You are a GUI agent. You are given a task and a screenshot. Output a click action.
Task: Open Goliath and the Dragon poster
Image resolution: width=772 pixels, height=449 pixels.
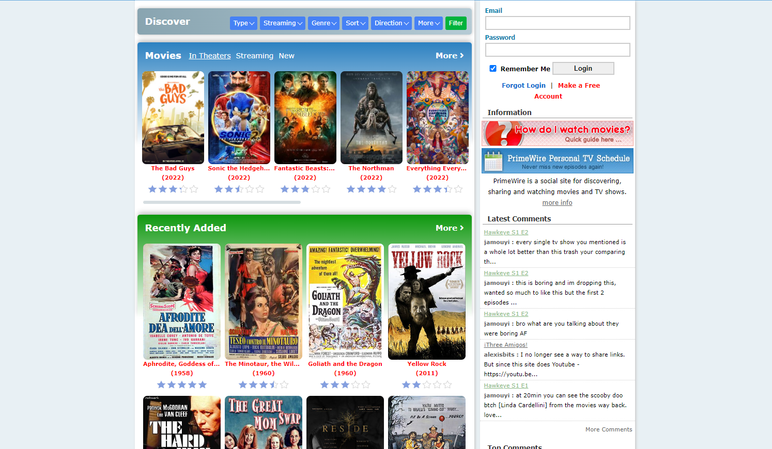[345, 302]
